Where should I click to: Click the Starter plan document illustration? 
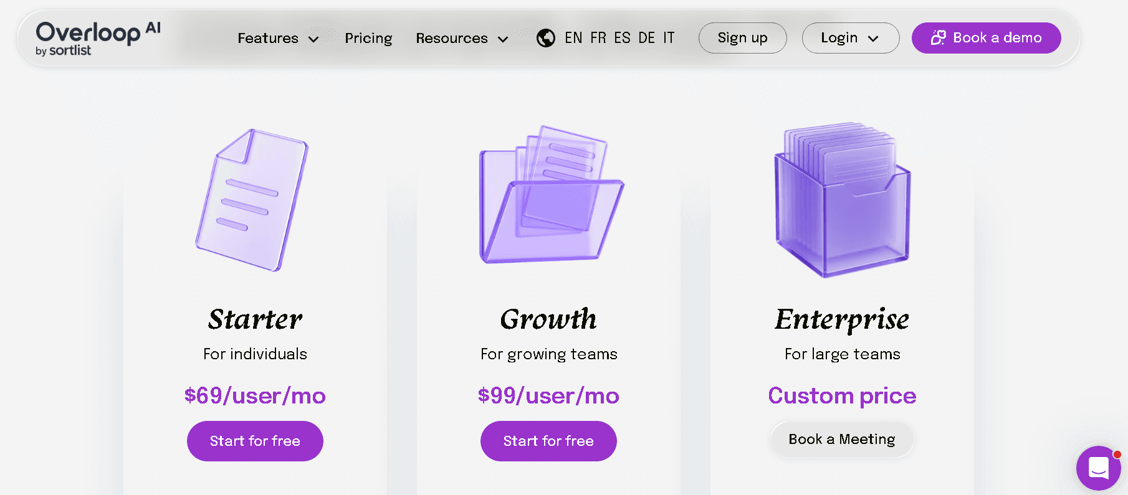tap(252, 200)
